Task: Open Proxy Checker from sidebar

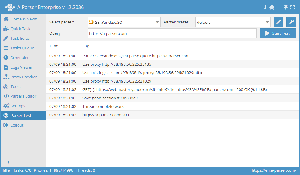Action: pyautogui.click(x=24, y=77)
